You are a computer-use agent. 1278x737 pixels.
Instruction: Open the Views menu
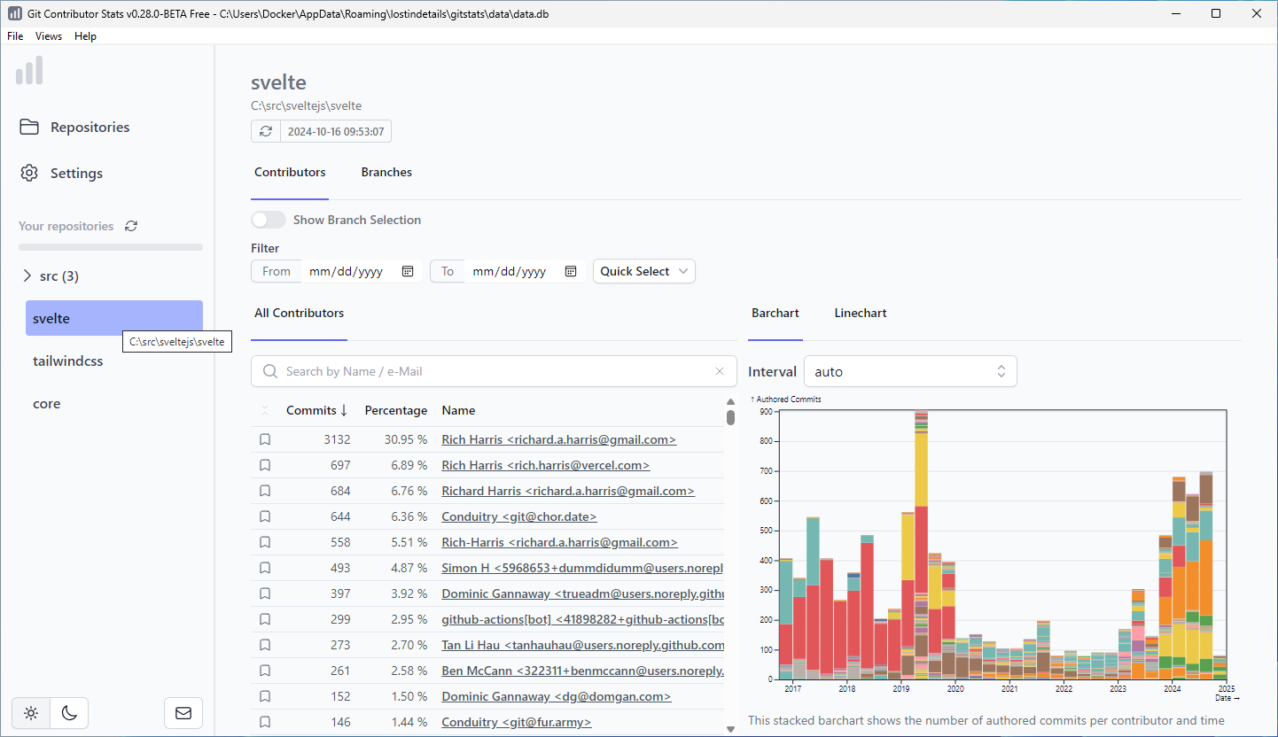(49, 36)
